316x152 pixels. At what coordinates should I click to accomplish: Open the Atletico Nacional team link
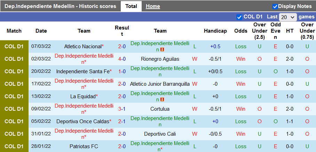(83, 47)
